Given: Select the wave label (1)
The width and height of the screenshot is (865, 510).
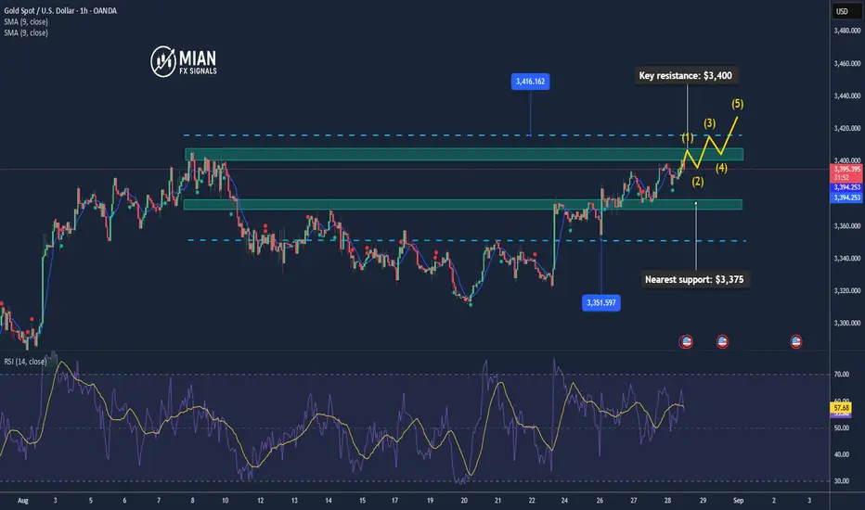Looking at the screenshot, I should point(688,138).
